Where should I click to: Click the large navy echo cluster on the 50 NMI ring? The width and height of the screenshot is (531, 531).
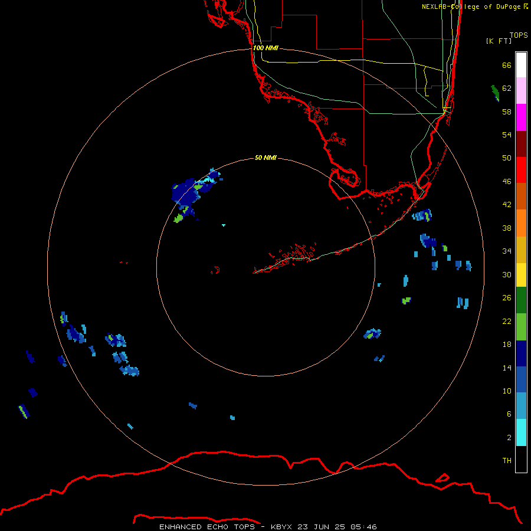186,194
